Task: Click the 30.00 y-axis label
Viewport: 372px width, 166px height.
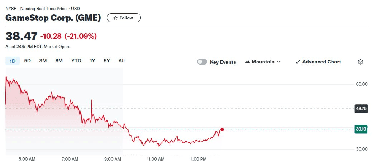Action: click(361, 149)
